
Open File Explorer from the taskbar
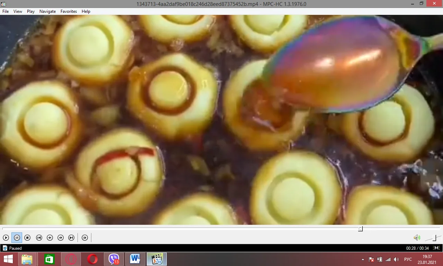(27, 259)
